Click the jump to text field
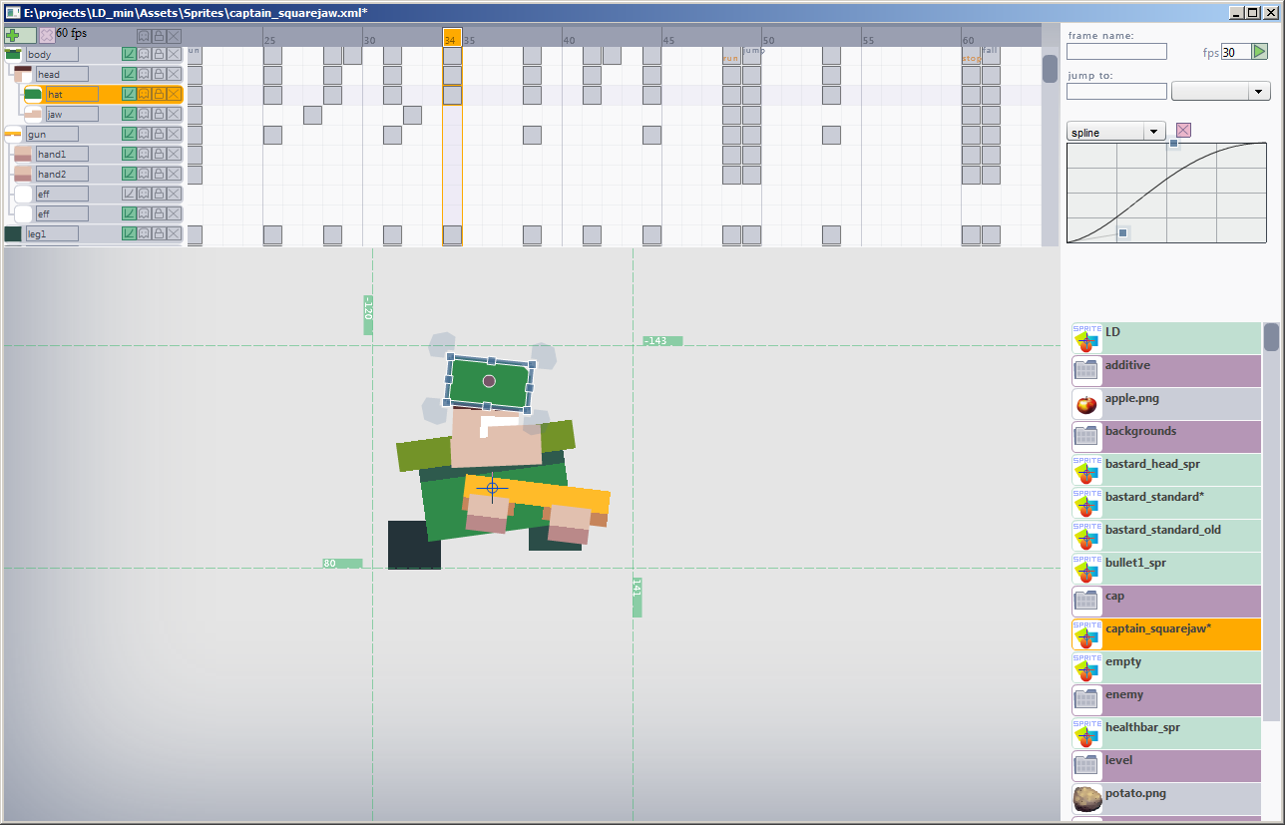The width and height of the screenshot is (1285, 825). [1116, 91]
